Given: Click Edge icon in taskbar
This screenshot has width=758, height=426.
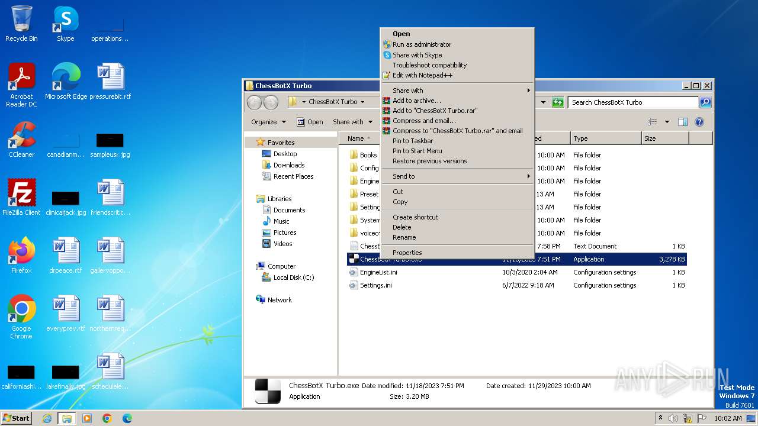Looking at the screenshot, I should 127,418.
